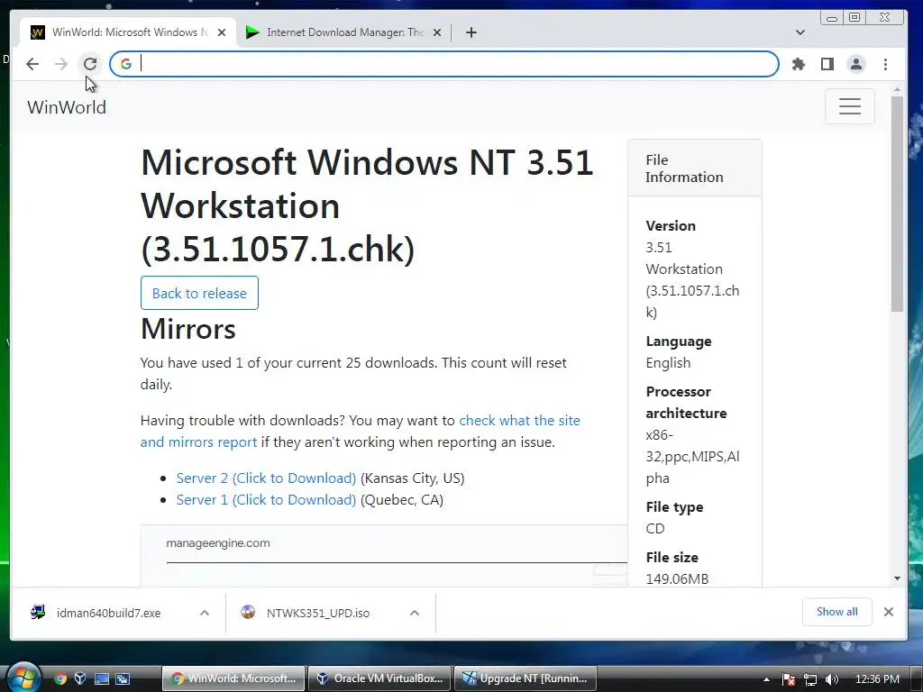Screen dimensions: 923x692
Task: Click the scrollbar up arrow
Action: click(x=897, y=90)
